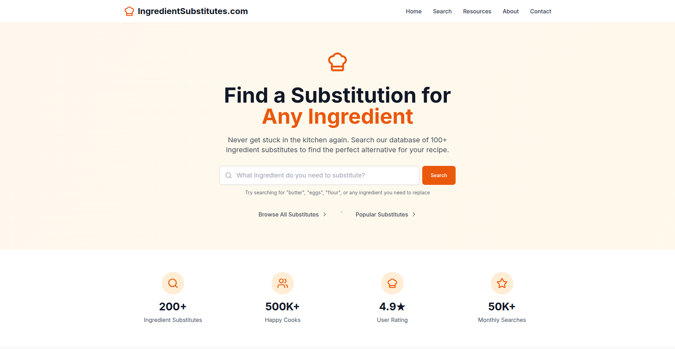675x349 pixels.
Task: Go to Resources in the navigation
Action: click(x=477, y=11)
